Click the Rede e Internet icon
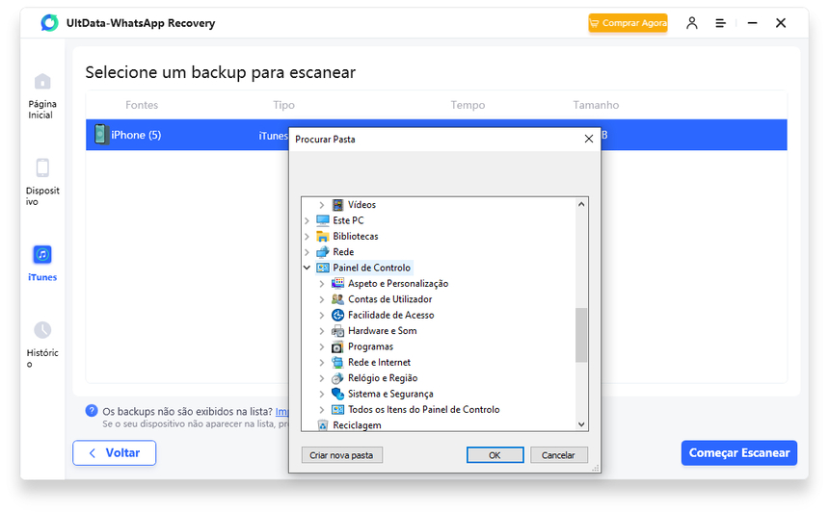Image resolution: width=829 pixels, height=512 pixels. point(337,363)
